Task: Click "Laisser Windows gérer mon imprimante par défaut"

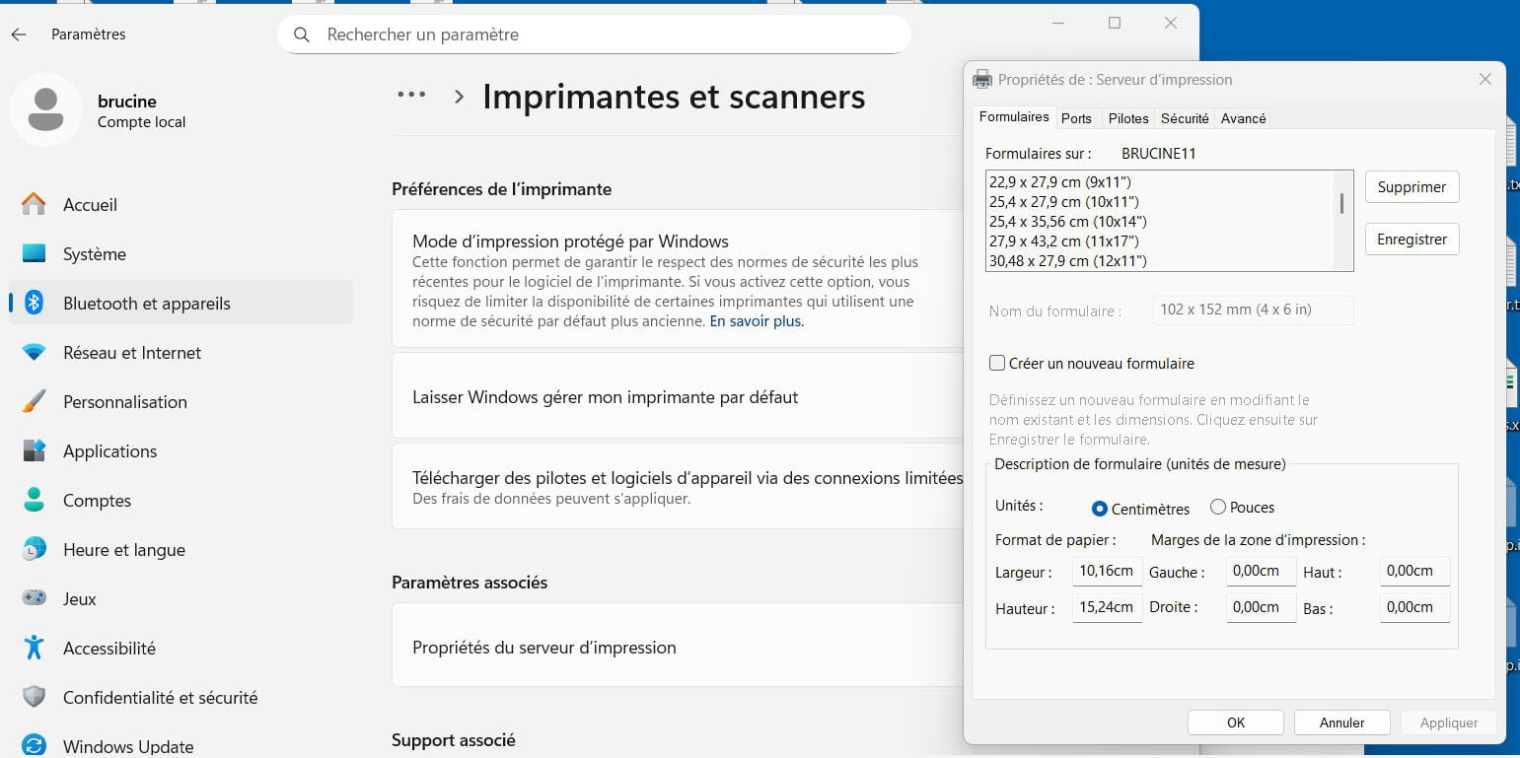Action: coord(678,397)
